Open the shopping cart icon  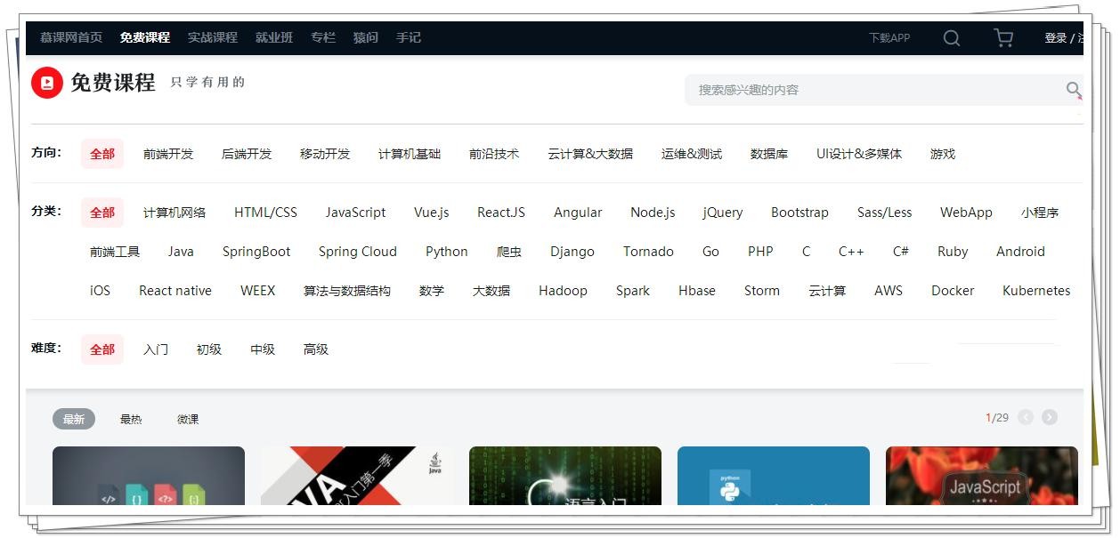coord(1003,38)
